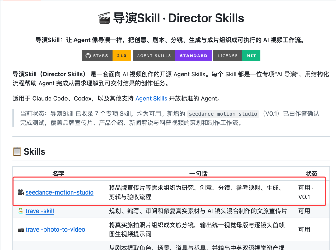Viewport: 336px width, 250px height.
Task: Click the description starting 将真实旅拍照片组织成文旅分镜
Action: coord(197,230)
